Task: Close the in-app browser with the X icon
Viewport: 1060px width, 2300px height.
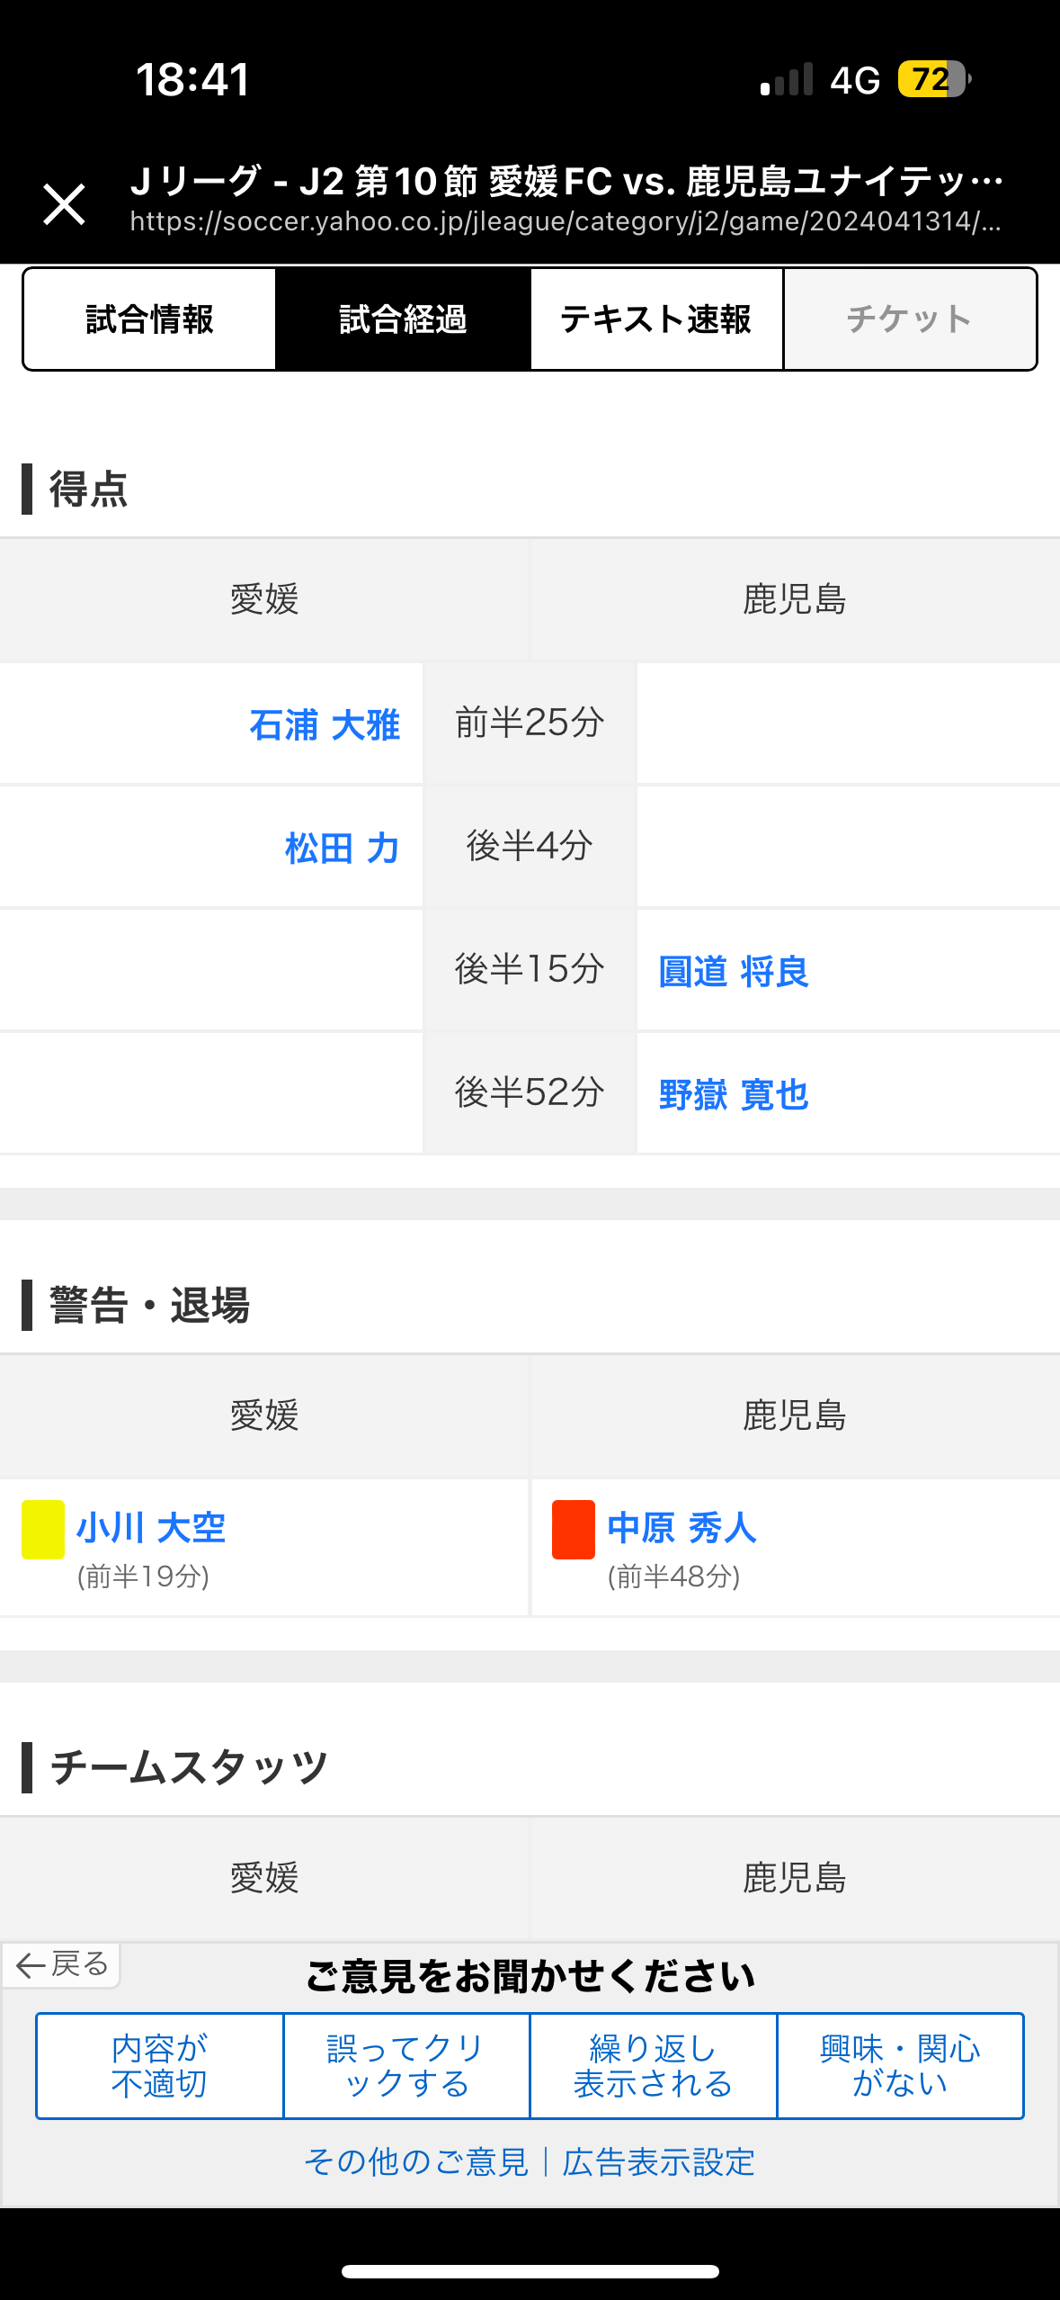Action: [x=64, y=204]
